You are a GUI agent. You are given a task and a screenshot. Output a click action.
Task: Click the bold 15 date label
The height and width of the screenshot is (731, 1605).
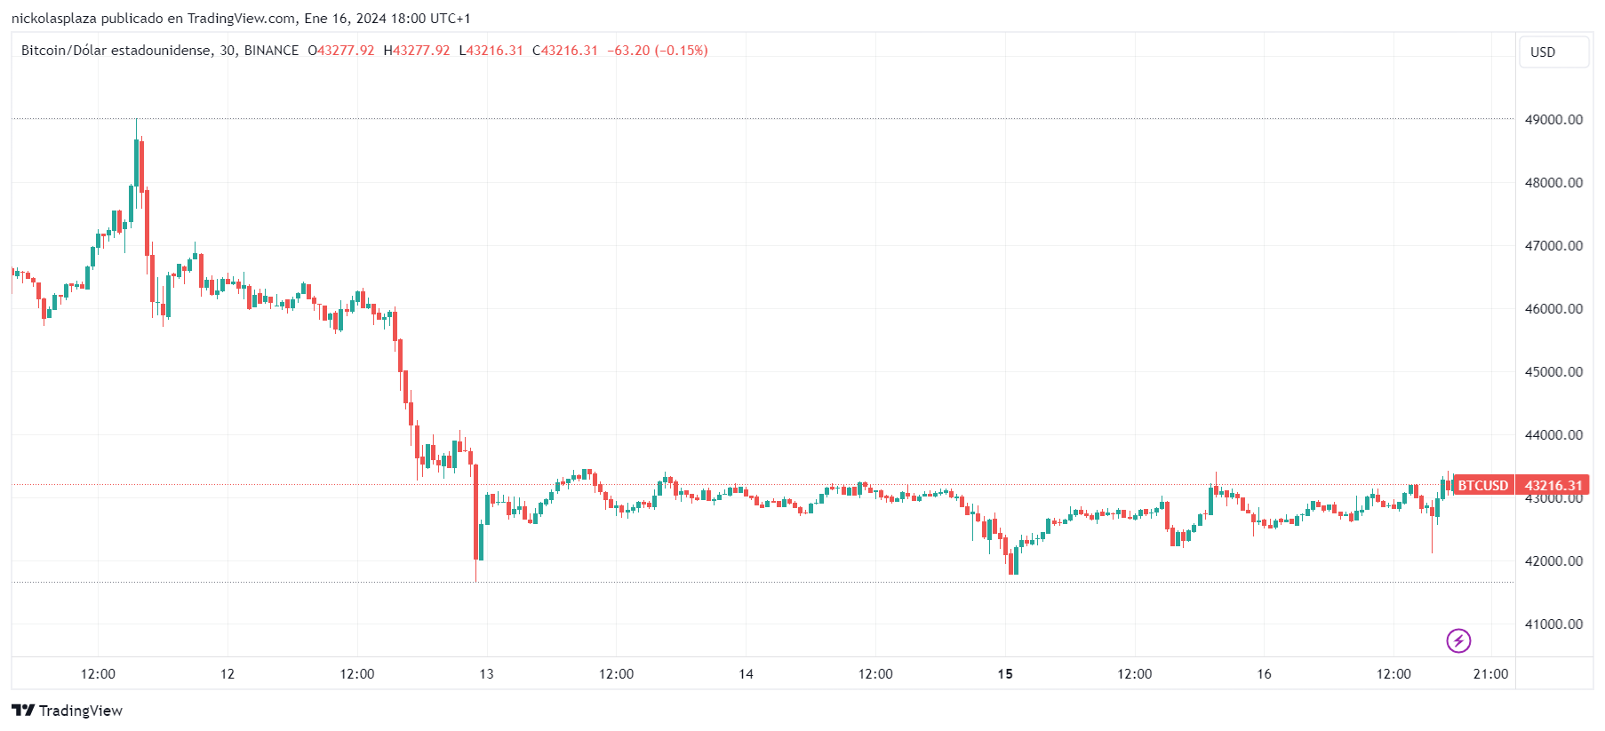[1005, 674]
